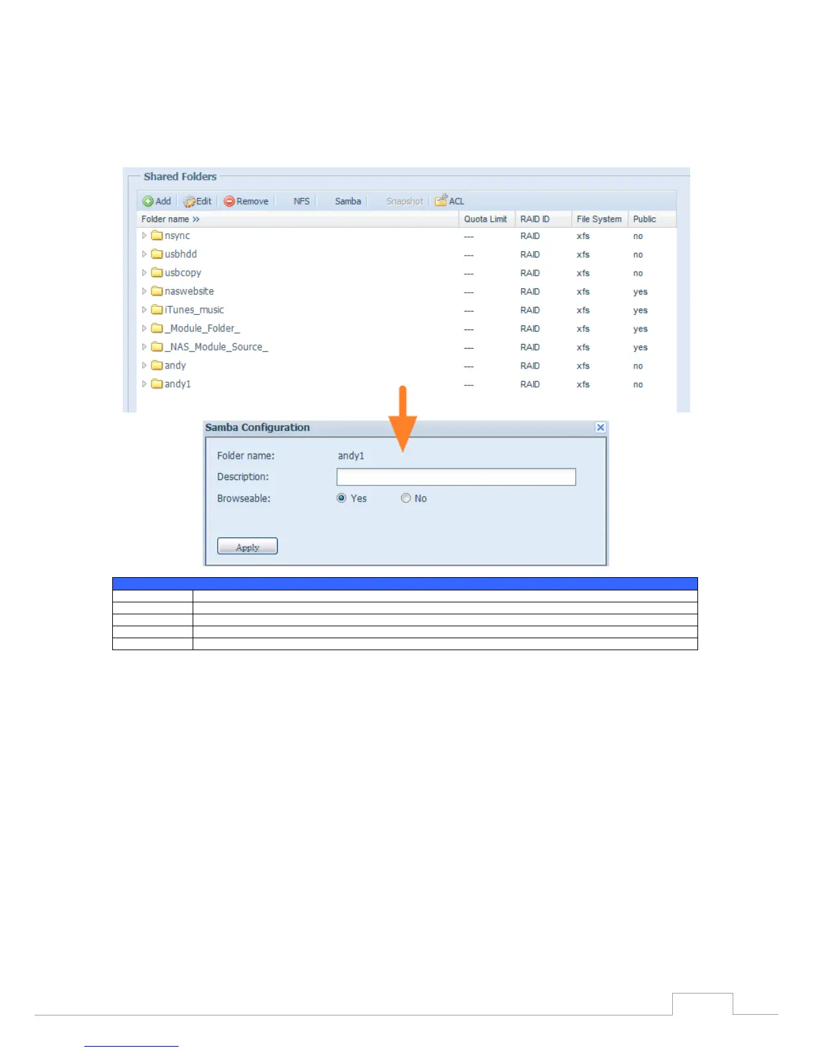Click the Snapshot toolbar item
813x1052 pixels.
coord(405,201)
